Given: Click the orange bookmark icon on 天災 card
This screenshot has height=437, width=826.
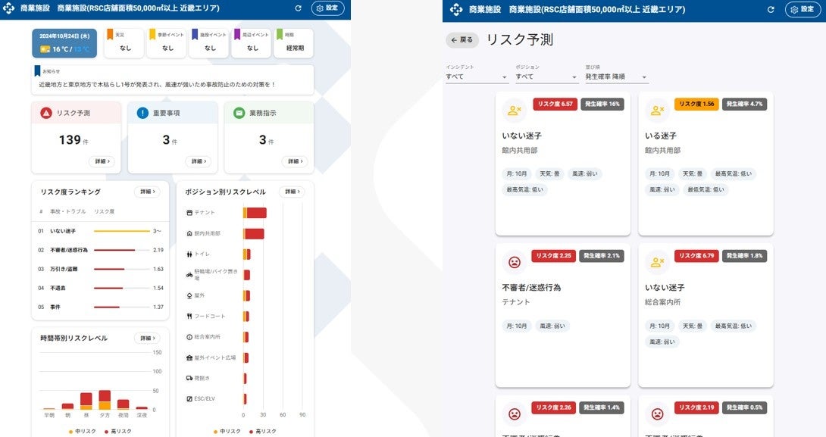Looking at the screenshot, I should point(110,35).
